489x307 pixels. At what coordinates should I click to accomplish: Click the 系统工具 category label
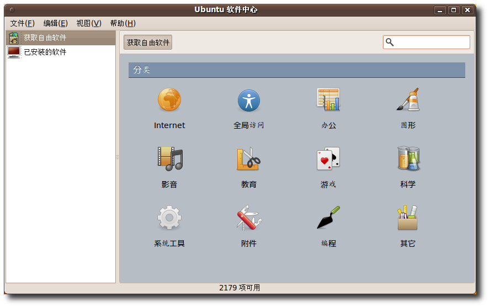coord(169,244)
